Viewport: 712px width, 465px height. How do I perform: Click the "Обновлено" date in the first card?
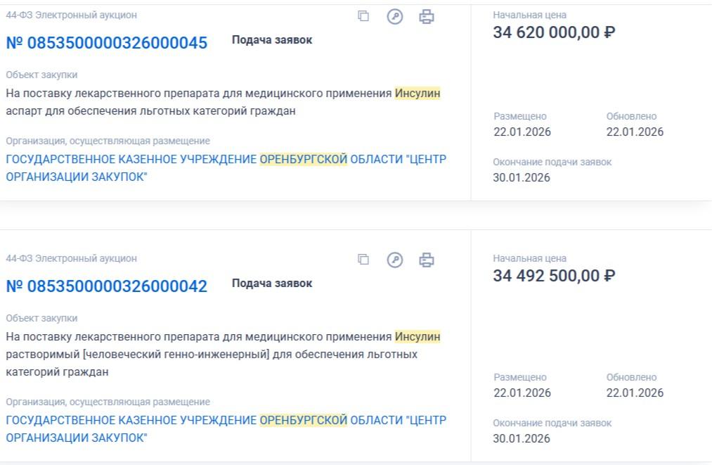click(x=635, y=132)
